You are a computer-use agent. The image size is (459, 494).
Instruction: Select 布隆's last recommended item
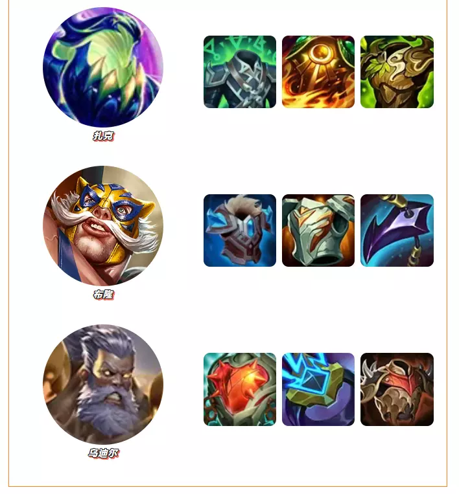tap(397, 230)
